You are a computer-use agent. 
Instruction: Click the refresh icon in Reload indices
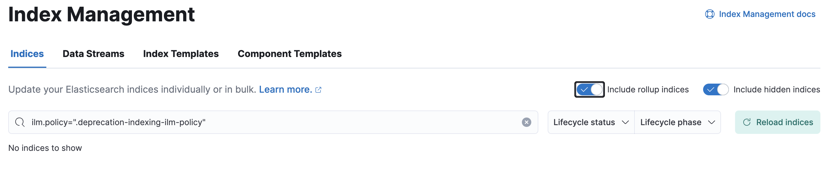[x=747, y=122]
